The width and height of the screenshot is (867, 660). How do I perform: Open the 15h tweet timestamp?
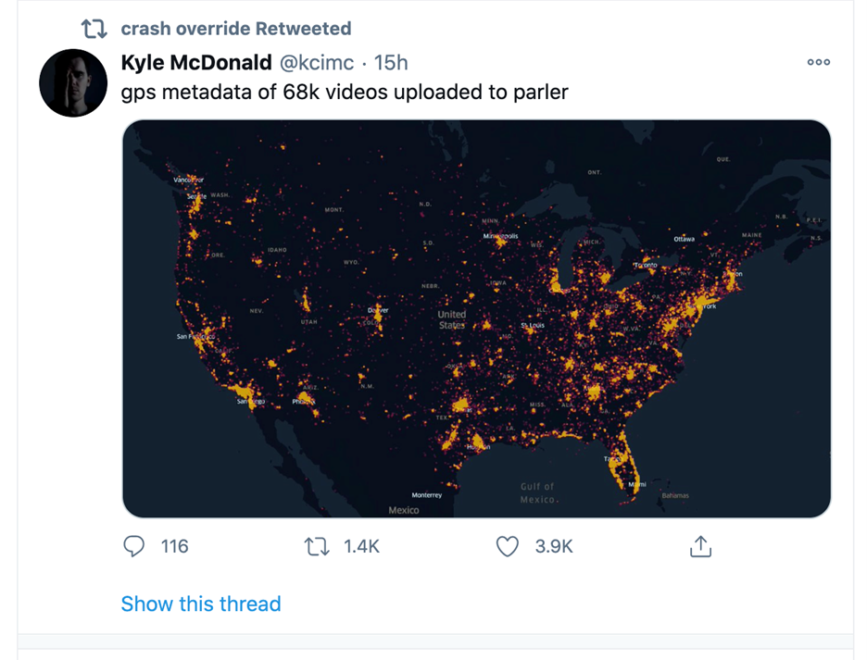tap(391, 62)
